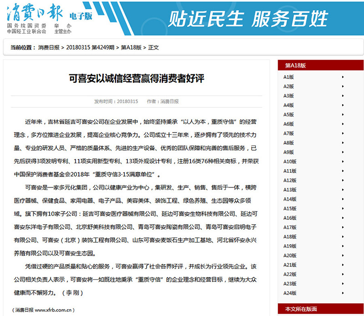Click the 消费日报 newspaper logo

[x=35, y=12]
